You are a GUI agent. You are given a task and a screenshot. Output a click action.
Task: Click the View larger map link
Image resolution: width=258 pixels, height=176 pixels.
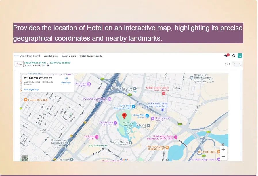pyautogui.click(x=31, y=89)
